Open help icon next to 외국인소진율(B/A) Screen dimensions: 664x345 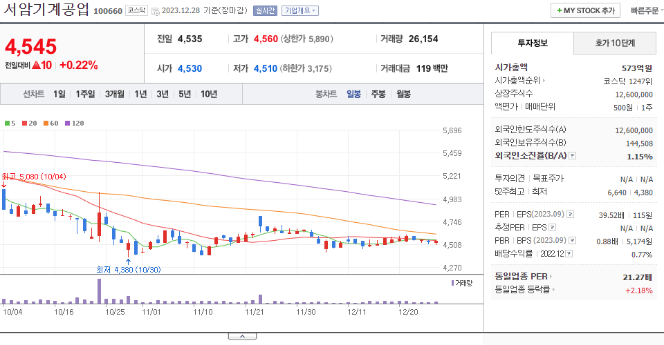[572, 156]
